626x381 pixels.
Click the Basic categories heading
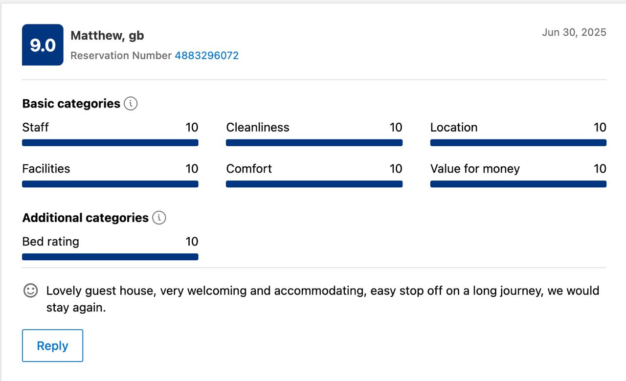coord(71,104)
